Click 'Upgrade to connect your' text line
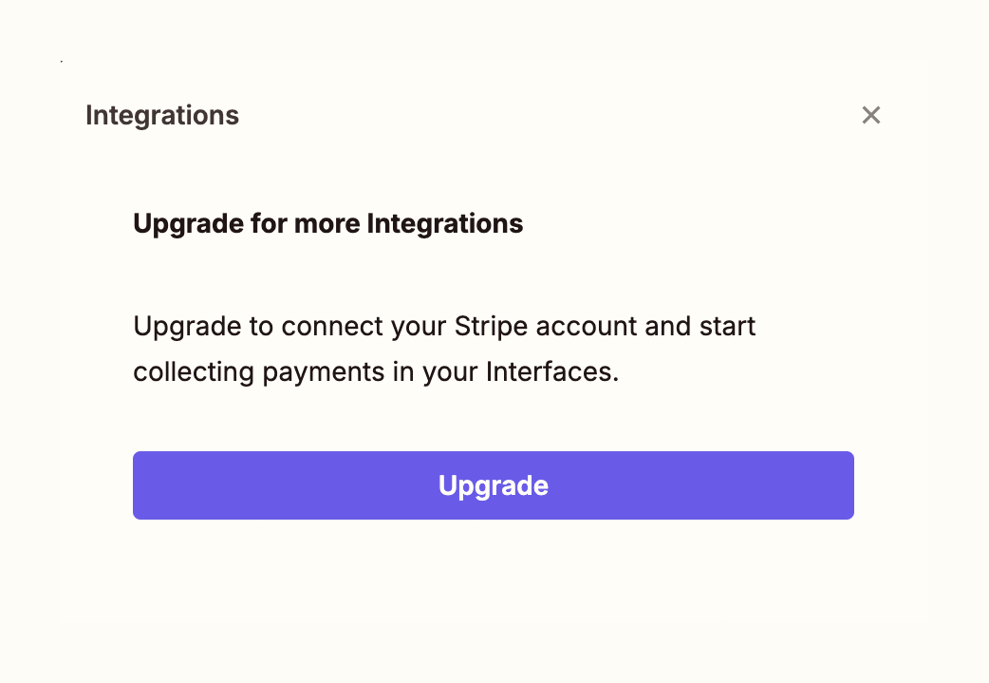Screen dimensions: 989x683 point(444,327)
